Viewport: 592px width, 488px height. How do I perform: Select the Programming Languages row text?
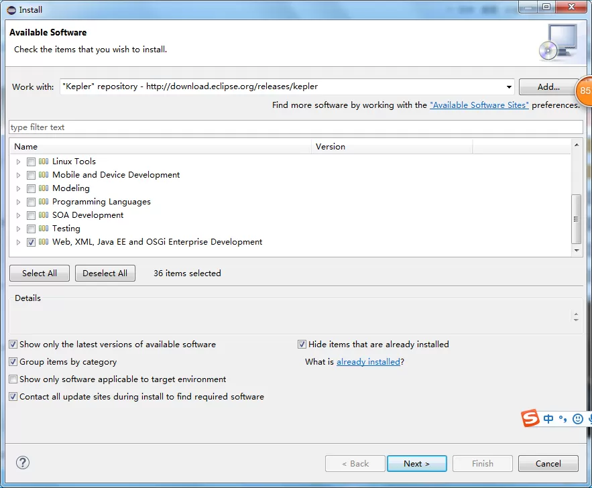click(x=101, y=202)
